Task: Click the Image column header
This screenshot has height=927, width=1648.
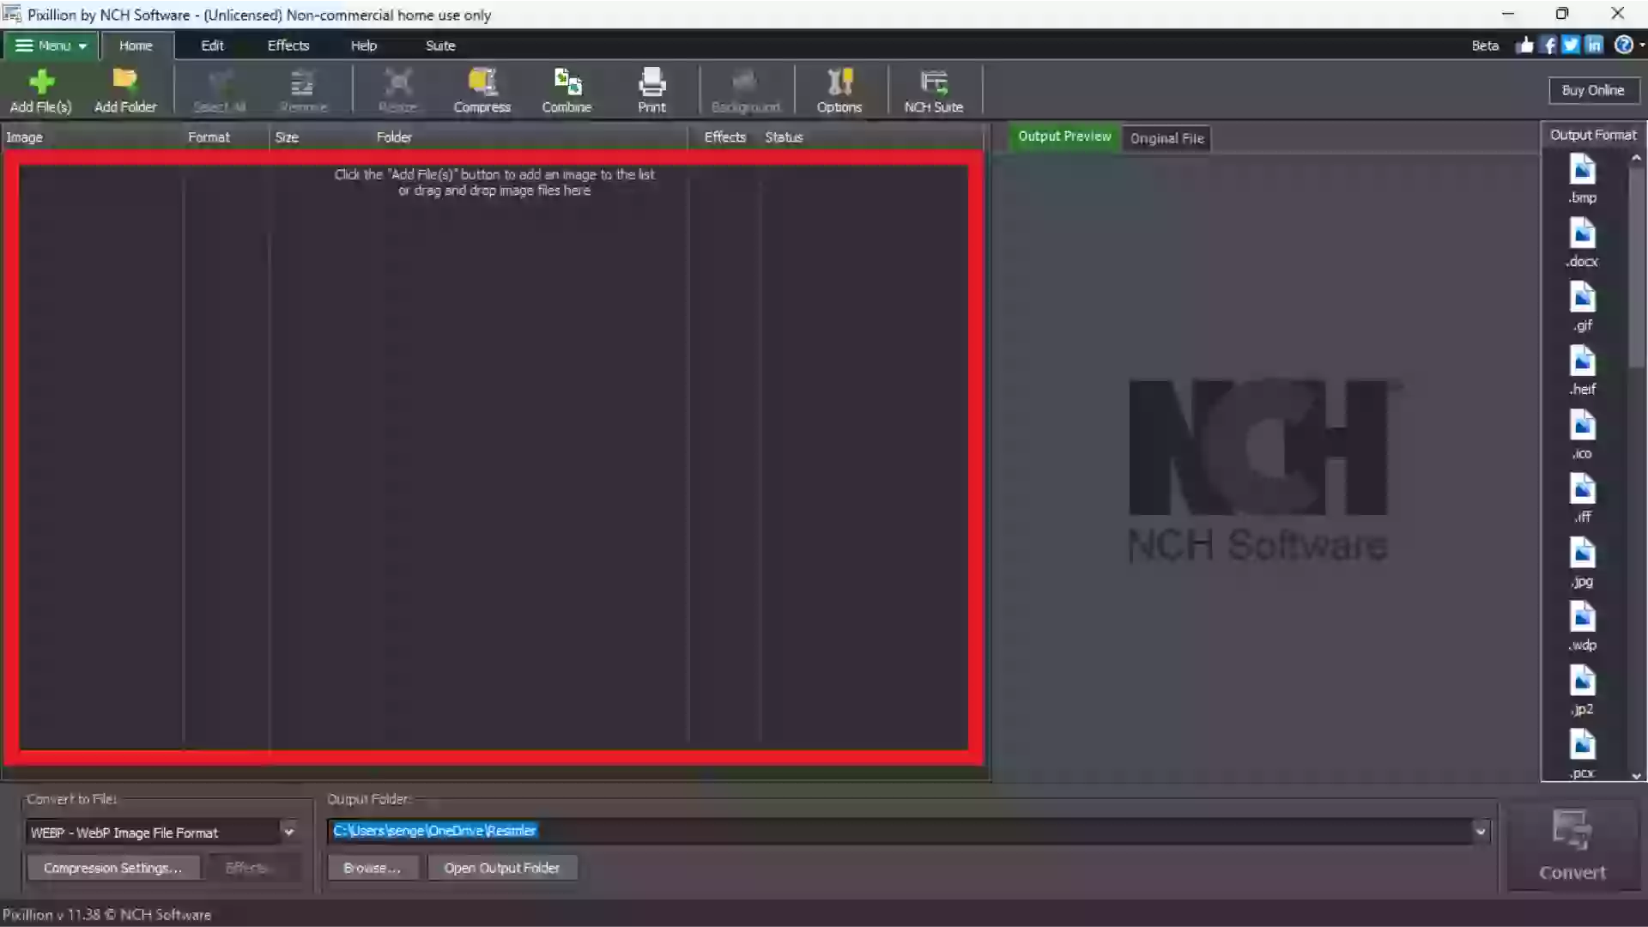Action: [91, 137]
